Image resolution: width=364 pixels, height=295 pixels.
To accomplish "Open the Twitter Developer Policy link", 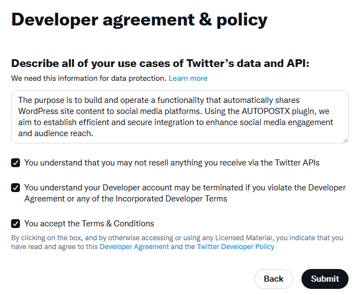I will [x=236, y=247].
